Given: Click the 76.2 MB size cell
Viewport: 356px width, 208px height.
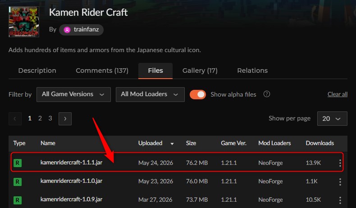Looking at the screenshot, I should pos(197,163).
